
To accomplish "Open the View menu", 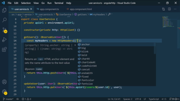I will pos(36,3).
